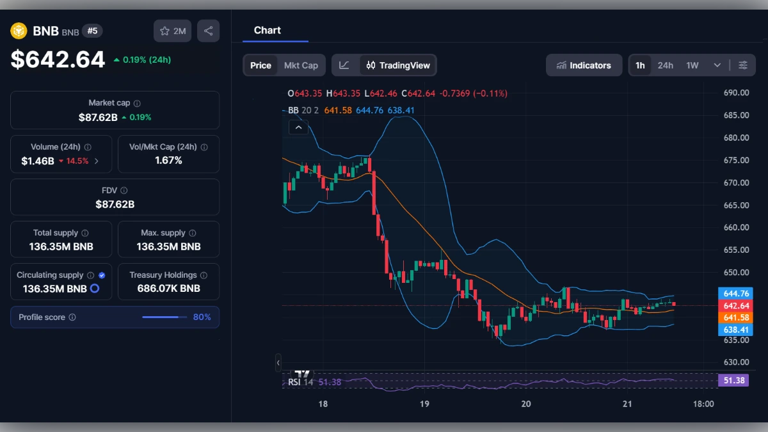Switch to line chart icon
Viewport: 768px width, 432px height.
coord(344,65)
